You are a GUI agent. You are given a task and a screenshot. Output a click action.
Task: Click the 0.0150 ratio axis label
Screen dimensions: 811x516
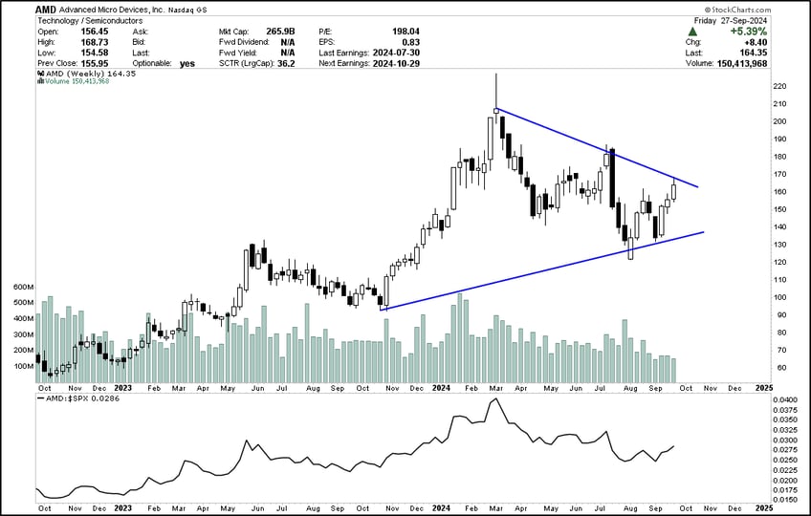click(x=783, y=500)
